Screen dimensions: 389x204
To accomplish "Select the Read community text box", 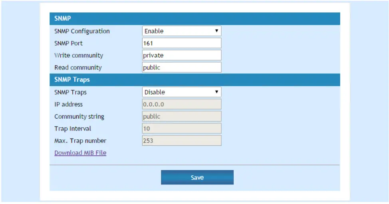I will [x=181, y=67].
